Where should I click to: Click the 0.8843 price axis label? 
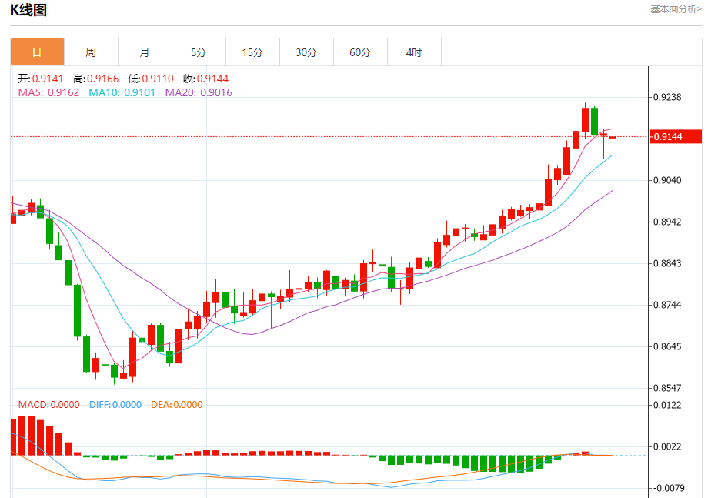click(x=667, y=263)
